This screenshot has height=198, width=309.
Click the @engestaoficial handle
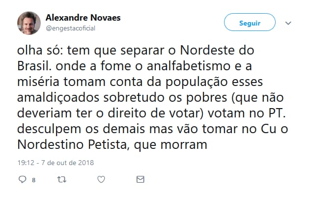70,28
